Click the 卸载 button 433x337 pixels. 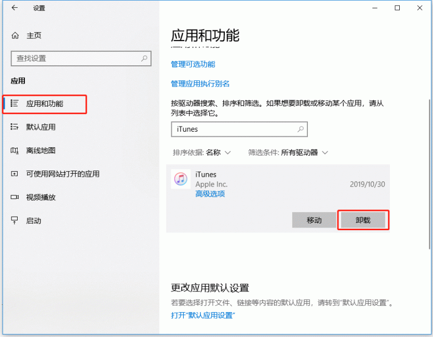pyautogui.click(x=363, y=220)
